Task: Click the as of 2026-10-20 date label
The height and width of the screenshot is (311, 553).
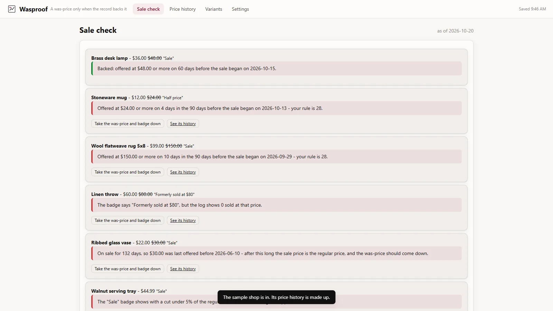Action: [x=455, y=31]
